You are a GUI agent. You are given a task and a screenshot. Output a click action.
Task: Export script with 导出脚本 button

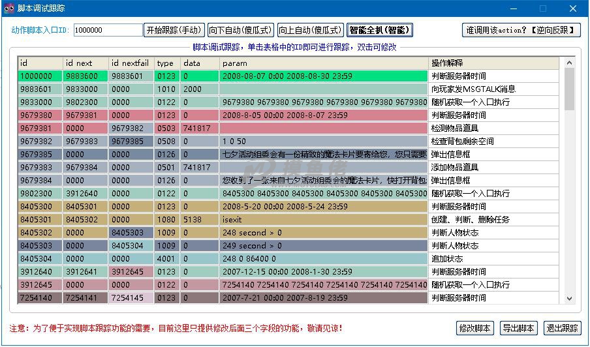coord(519,328)
